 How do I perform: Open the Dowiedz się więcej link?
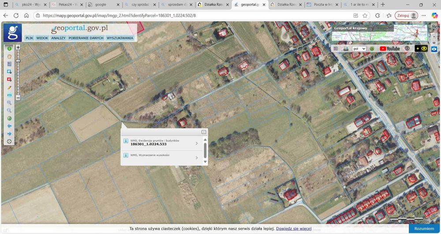click(294, 229)
